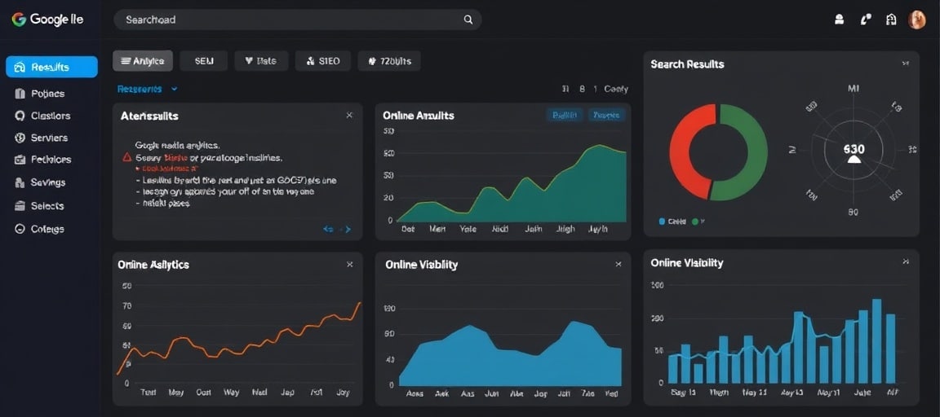Open the 72bults tab

click(389, 61)
